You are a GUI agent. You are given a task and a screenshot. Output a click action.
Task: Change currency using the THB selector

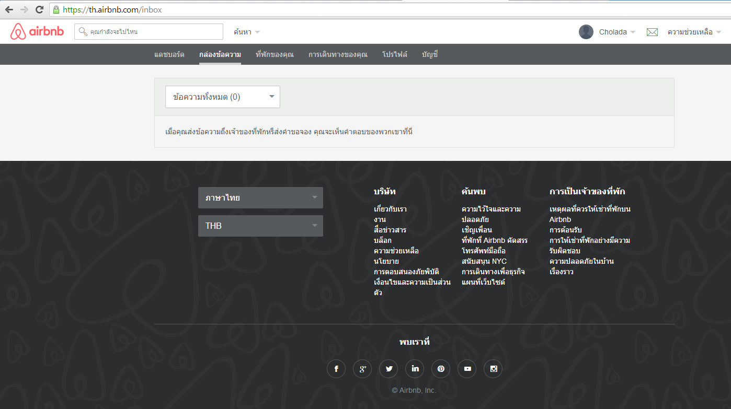260,226
